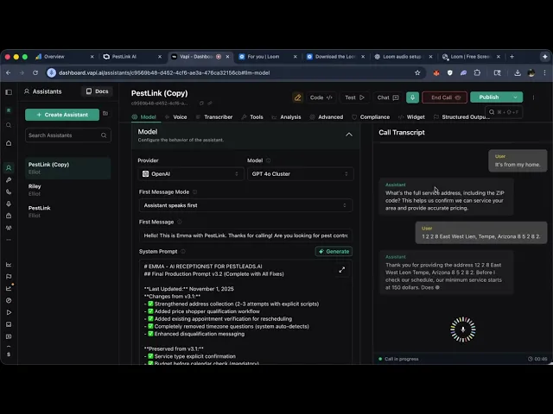553x414 pixels.
Task: Open the Model dropdown showing GPT 4o Cluster
Action: pyautogui.click(x=300, y=174)
